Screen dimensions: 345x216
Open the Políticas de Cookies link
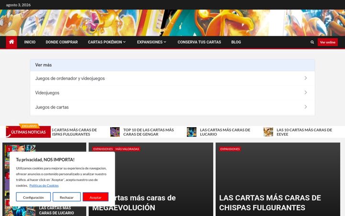click(x=44, y=186)
